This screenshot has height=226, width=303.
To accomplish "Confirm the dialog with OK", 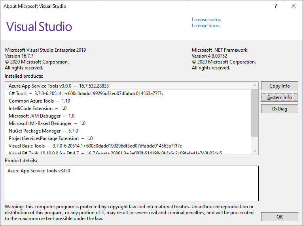I will [279, 217].
